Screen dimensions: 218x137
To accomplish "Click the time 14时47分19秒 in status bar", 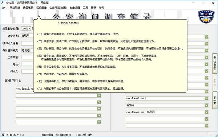I will click(x=84, y=135).
